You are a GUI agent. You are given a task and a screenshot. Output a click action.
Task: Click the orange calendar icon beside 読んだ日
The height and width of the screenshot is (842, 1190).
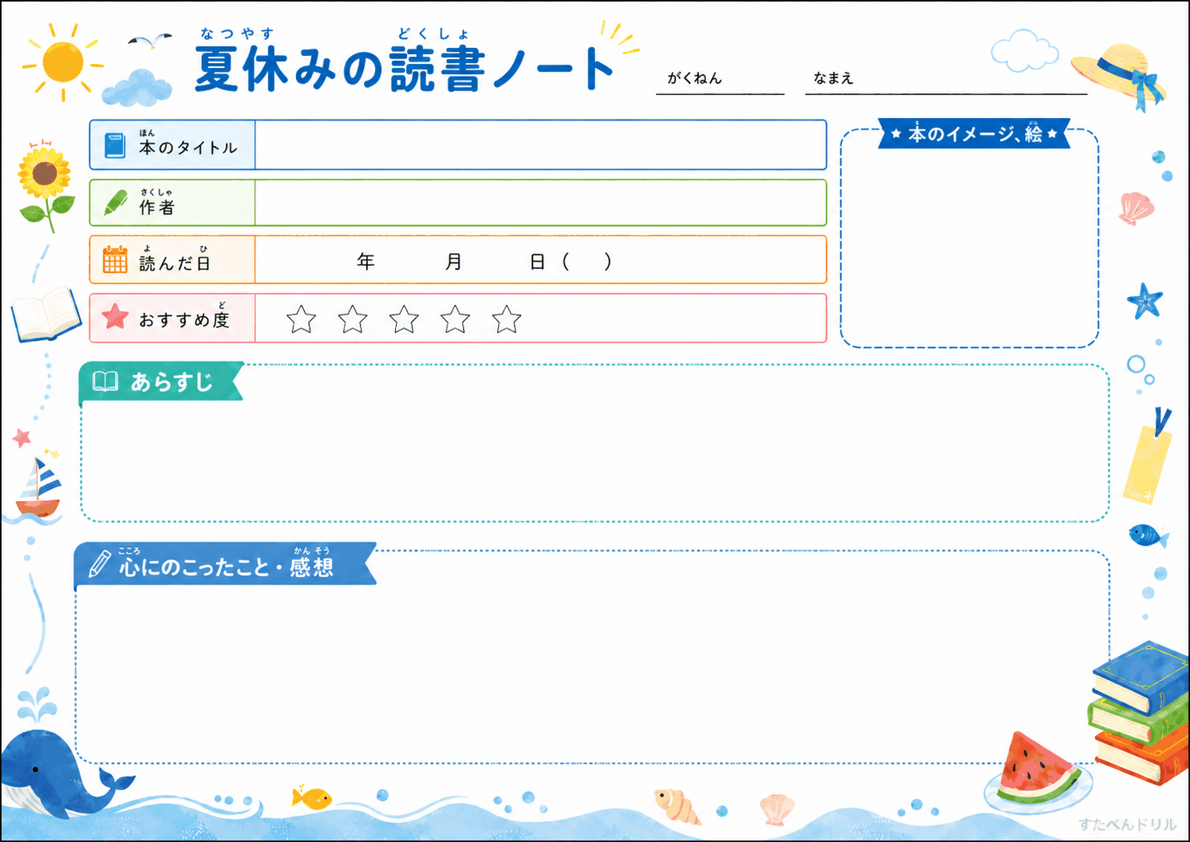click(115, 259)
